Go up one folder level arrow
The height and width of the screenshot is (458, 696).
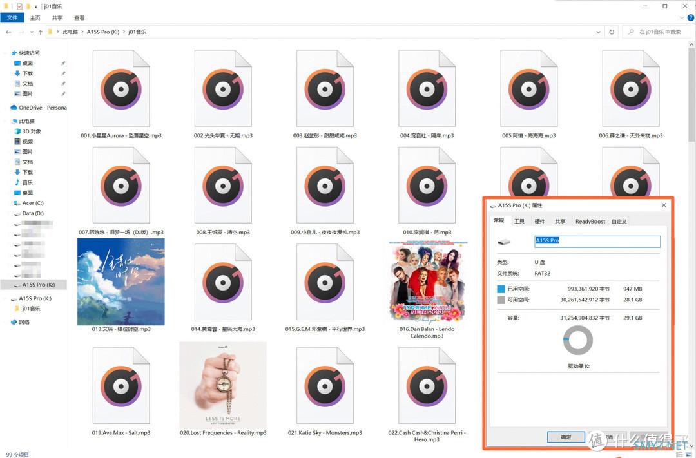click(x=41, y=32)
